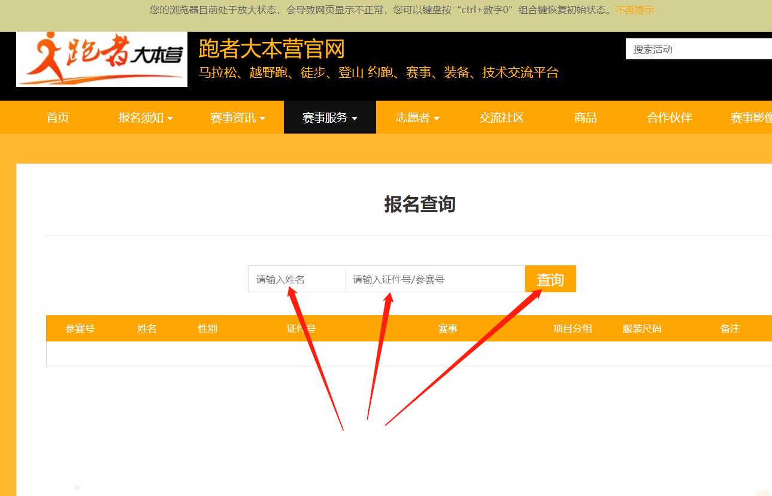The width and height of the screenshot is (772, 496).
Task: Go to 首页 in navigation bar
Action: pos(57,117)
